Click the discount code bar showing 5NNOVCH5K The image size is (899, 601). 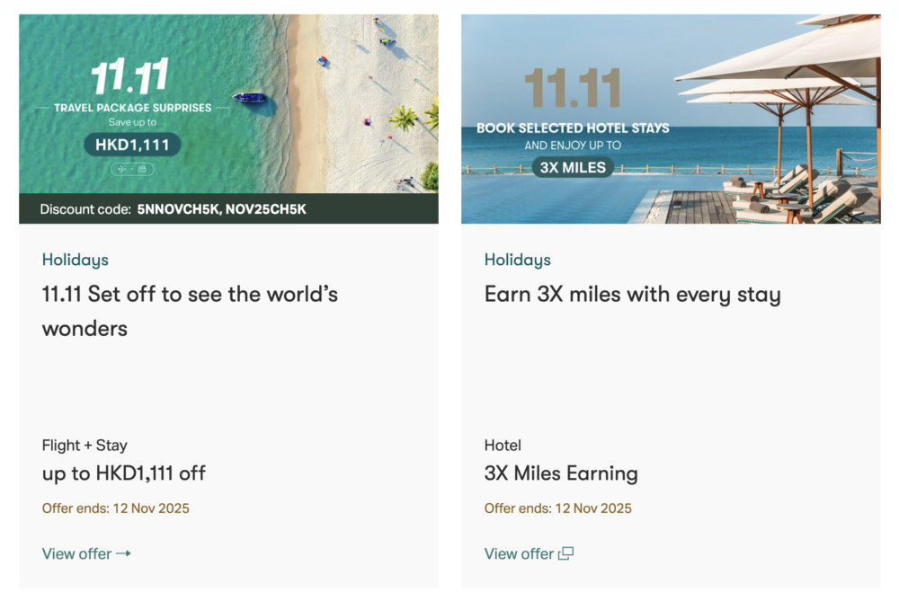pyautogui.click(x=228, y=209)
